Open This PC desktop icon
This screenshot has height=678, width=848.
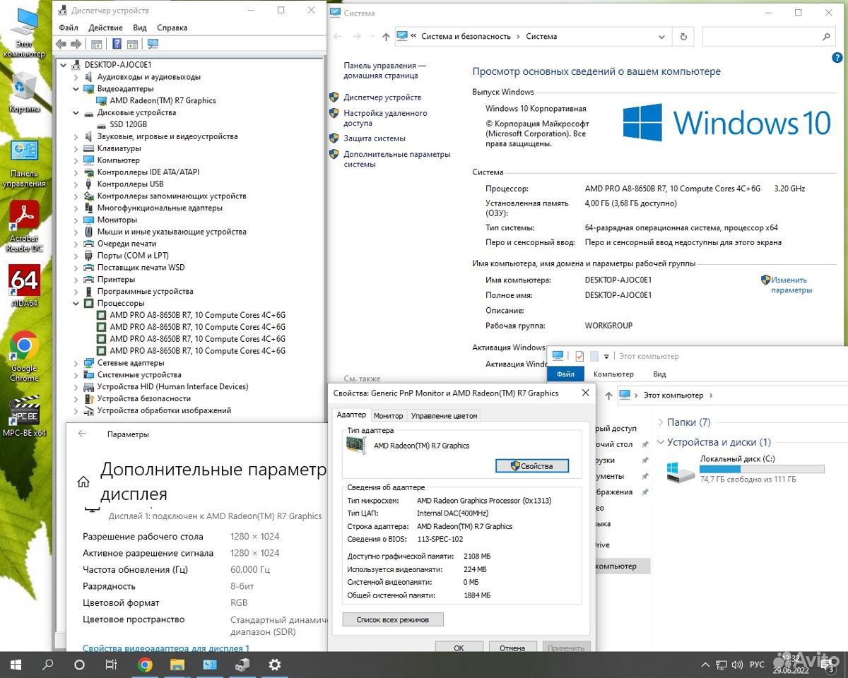click(24, 34)
